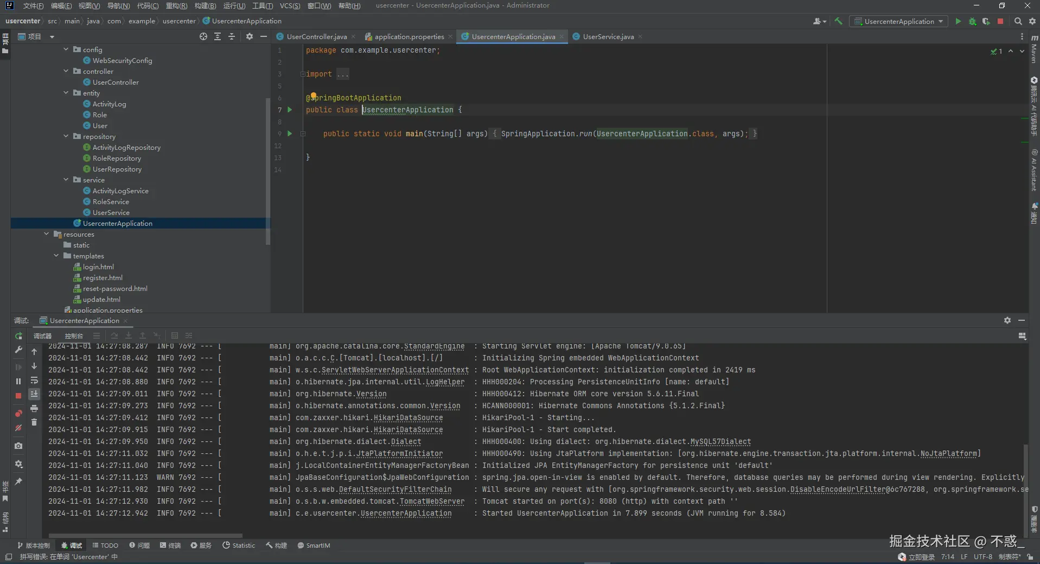
Task: Open wrench icon to modify run configuration
Action: click(18, 350)
